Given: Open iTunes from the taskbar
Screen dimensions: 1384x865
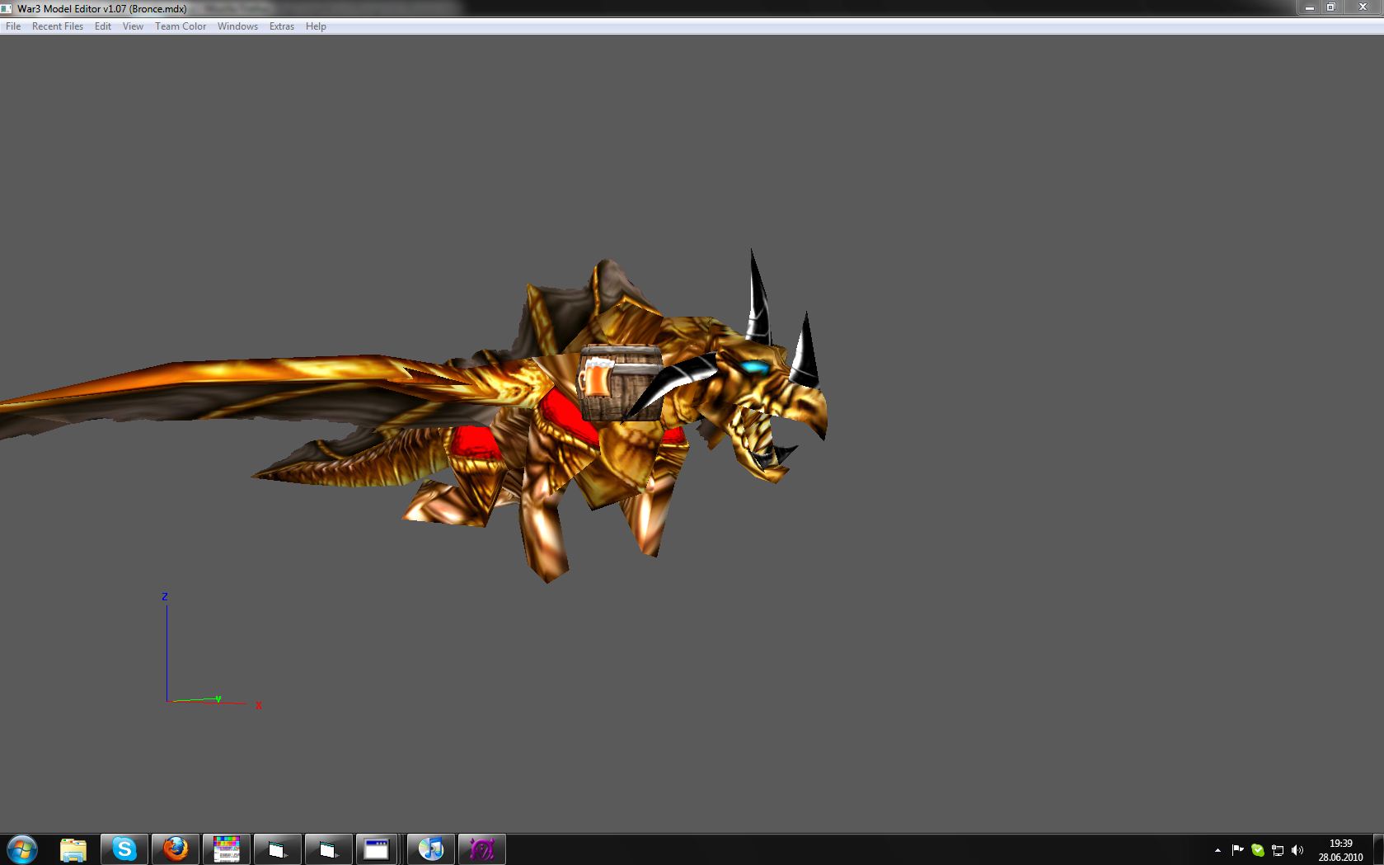Looking at the screenshot, I should coord(430,849).
